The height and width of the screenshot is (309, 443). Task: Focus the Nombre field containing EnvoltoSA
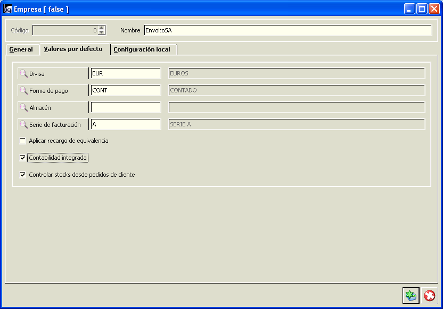coord(288,30)
